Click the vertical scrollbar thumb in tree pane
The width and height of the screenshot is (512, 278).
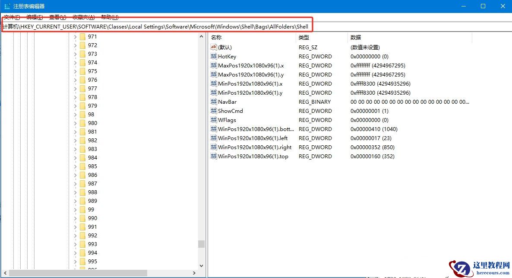(201, 244)
